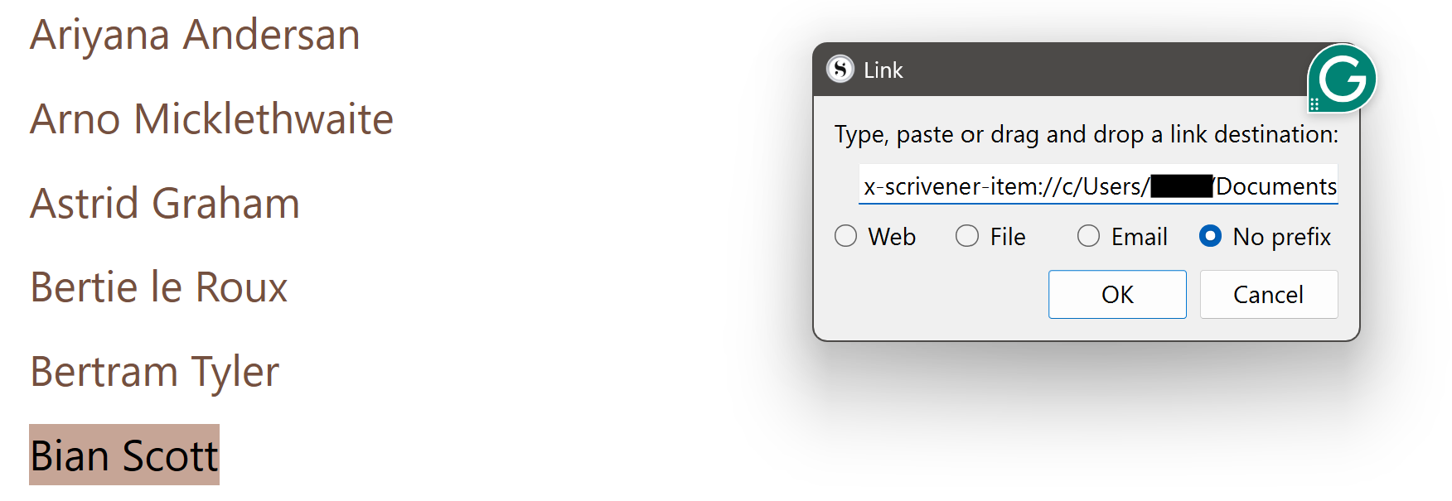1452x501 pixels.
Task: Click on Arno Micklethwaite in the text
Action: (x=211, y=119)
